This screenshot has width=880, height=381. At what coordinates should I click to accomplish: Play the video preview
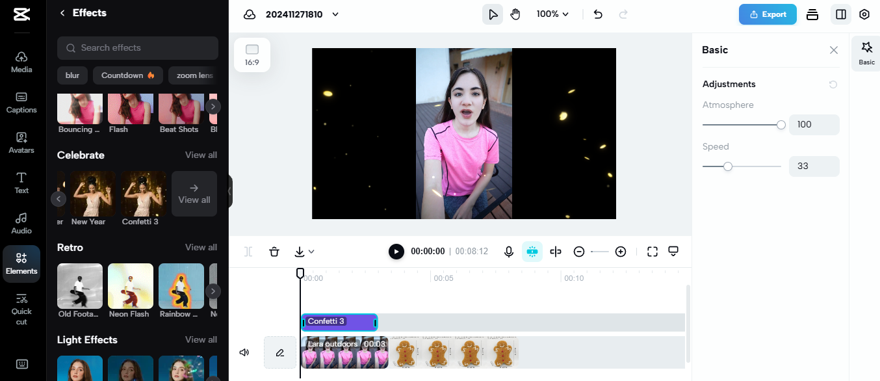(396, 252)
